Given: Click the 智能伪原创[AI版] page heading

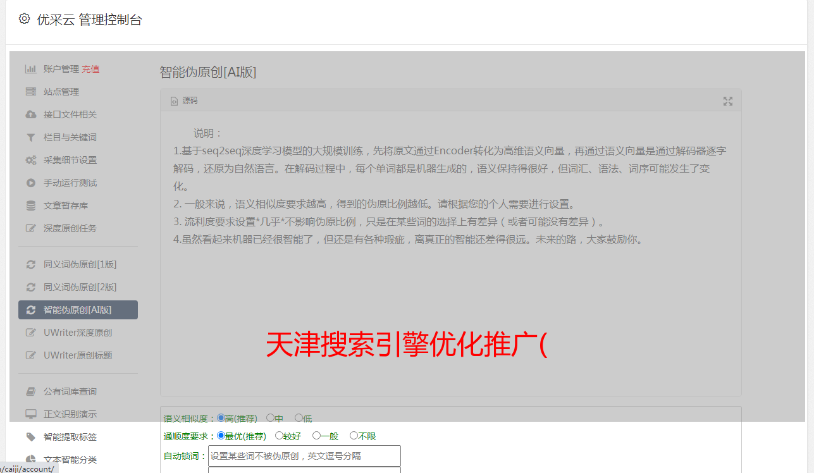Looking at the screenshot, I should [x=208, y=72].
